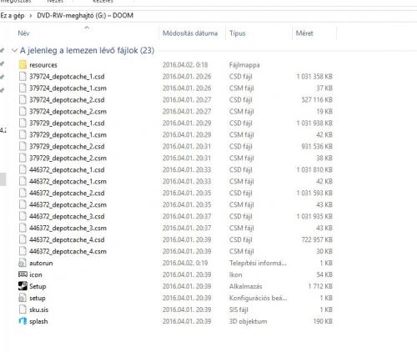Click the lowercase setup config file icon
The width and height of the screenshot is (417, 352).
coord(23,298)
